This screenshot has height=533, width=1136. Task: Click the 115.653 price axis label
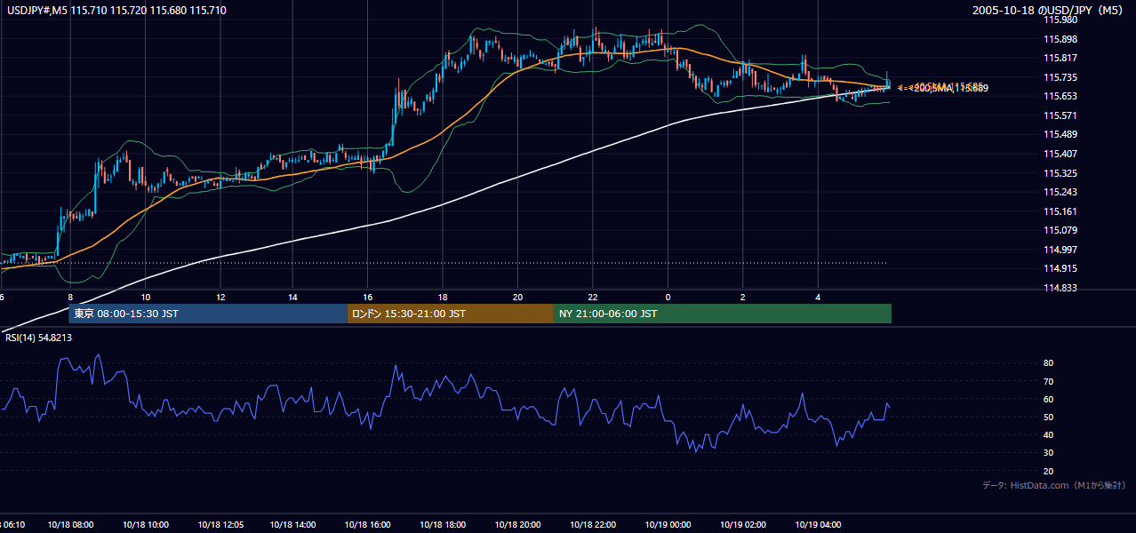[1061, 96]
